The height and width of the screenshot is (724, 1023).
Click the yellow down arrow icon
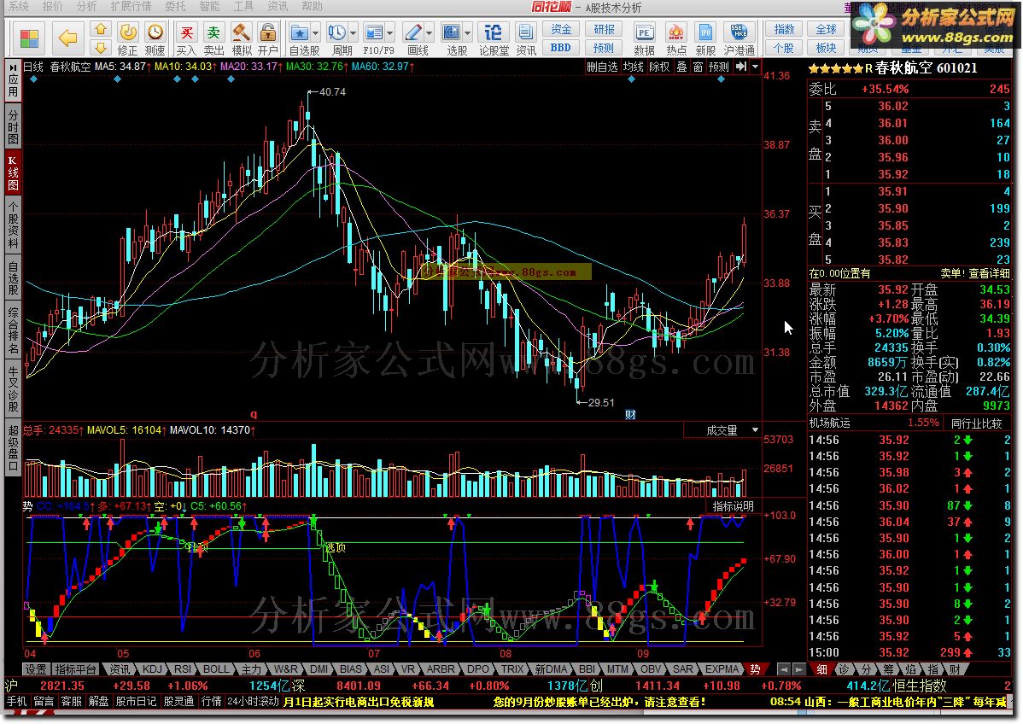tap(101, 48)
